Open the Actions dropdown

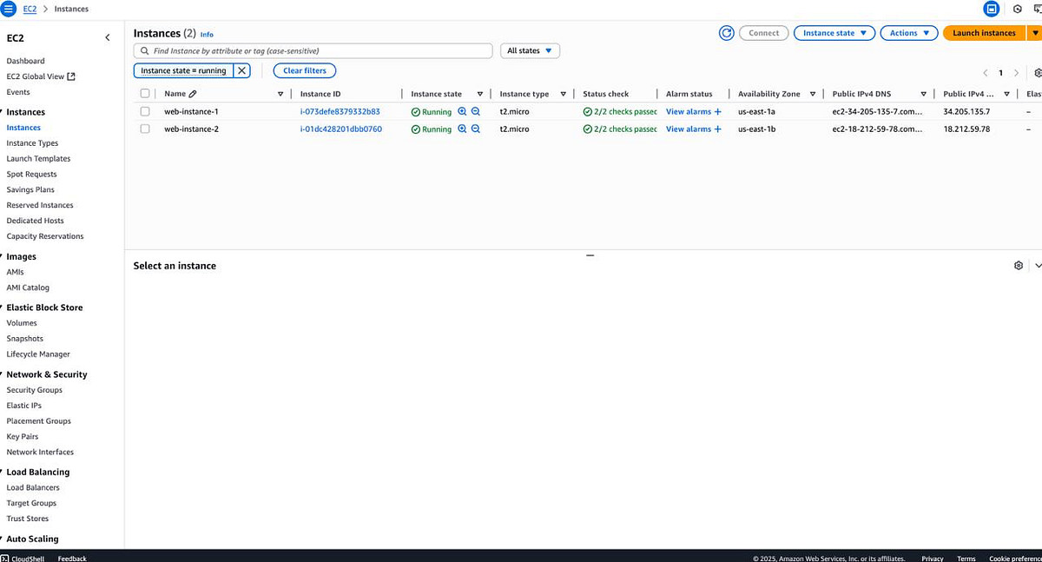point(908,32)
